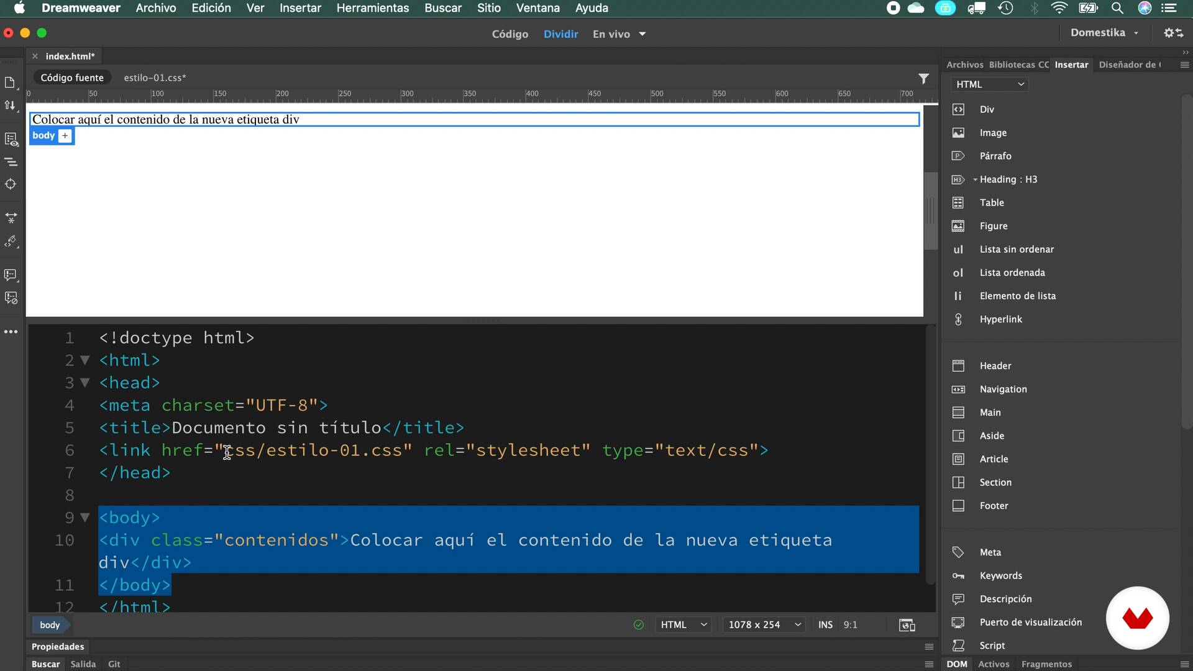Viewport: 1193px width, 671px height.
Task: Insert a Figure element
Action: [994, 226]
